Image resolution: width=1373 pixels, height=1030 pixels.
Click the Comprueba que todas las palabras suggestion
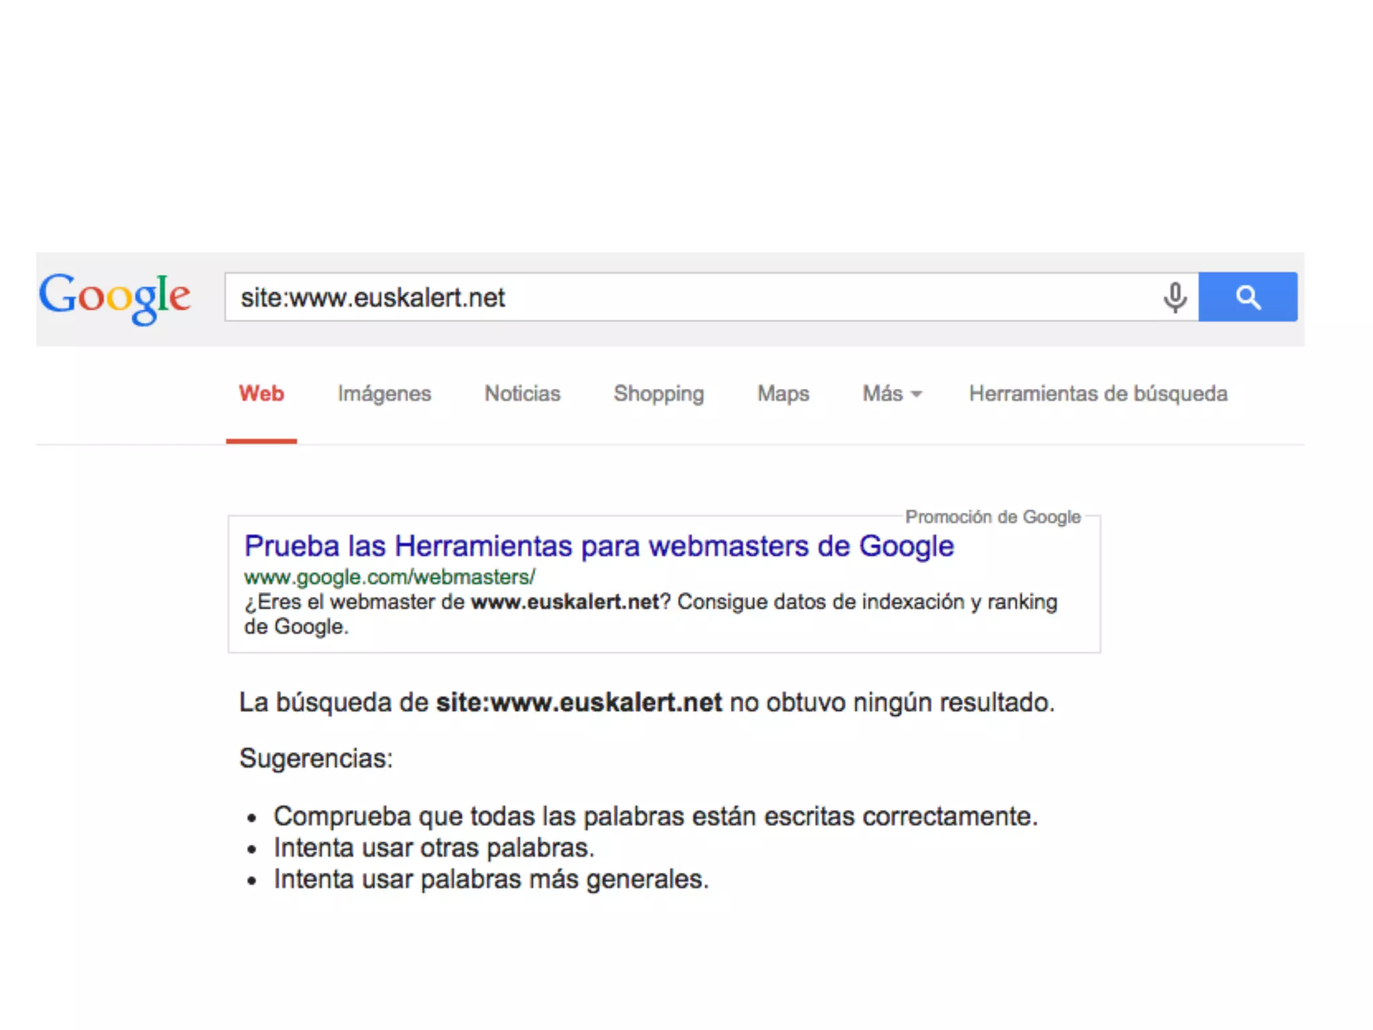[655, 817]
